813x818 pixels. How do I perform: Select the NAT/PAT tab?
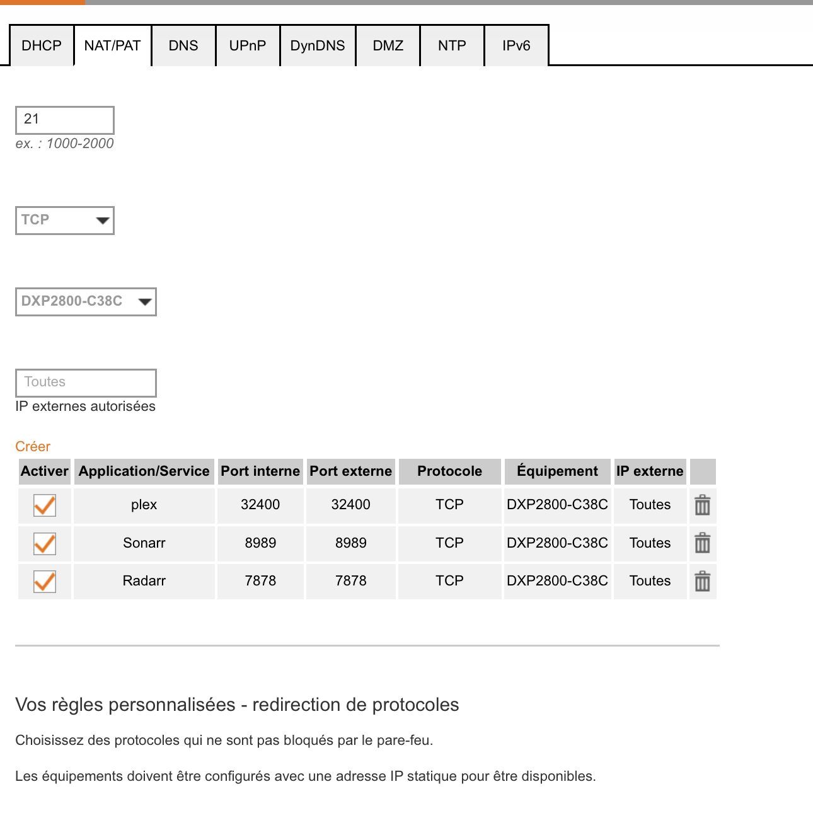(112, 45)
